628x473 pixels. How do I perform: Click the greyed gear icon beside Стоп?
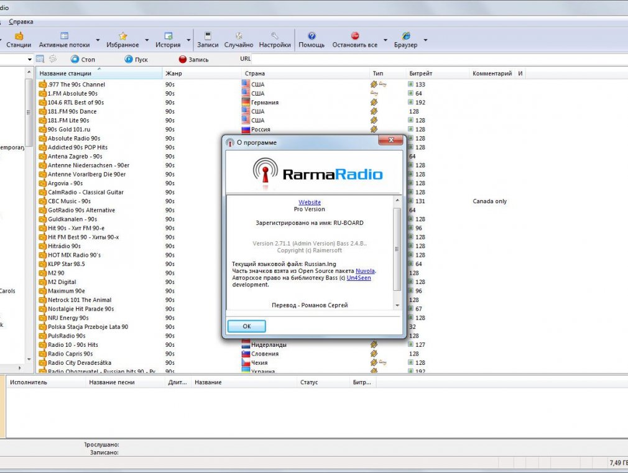[52, 59]
